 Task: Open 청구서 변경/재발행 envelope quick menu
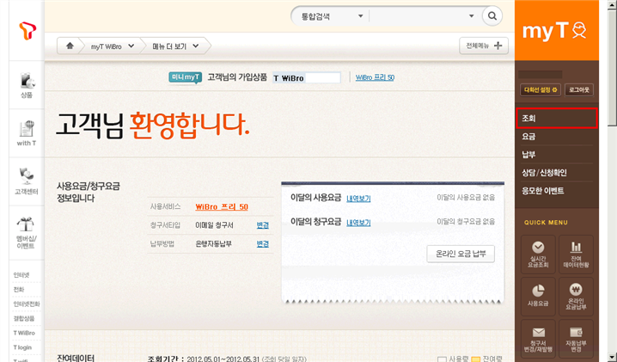(x=538, y=339)
